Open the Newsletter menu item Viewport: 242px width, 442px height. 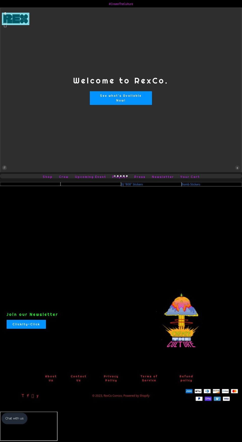tap(163, 177)
